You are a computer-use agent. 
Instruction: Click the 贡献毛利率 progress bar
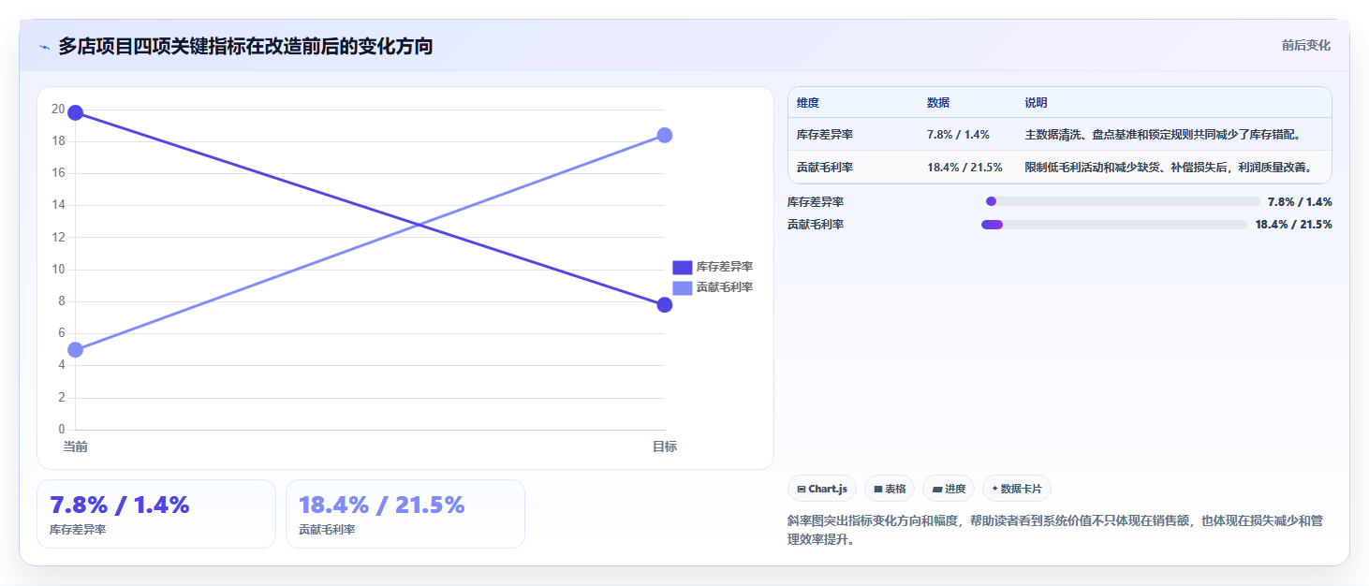(1114, 225)
